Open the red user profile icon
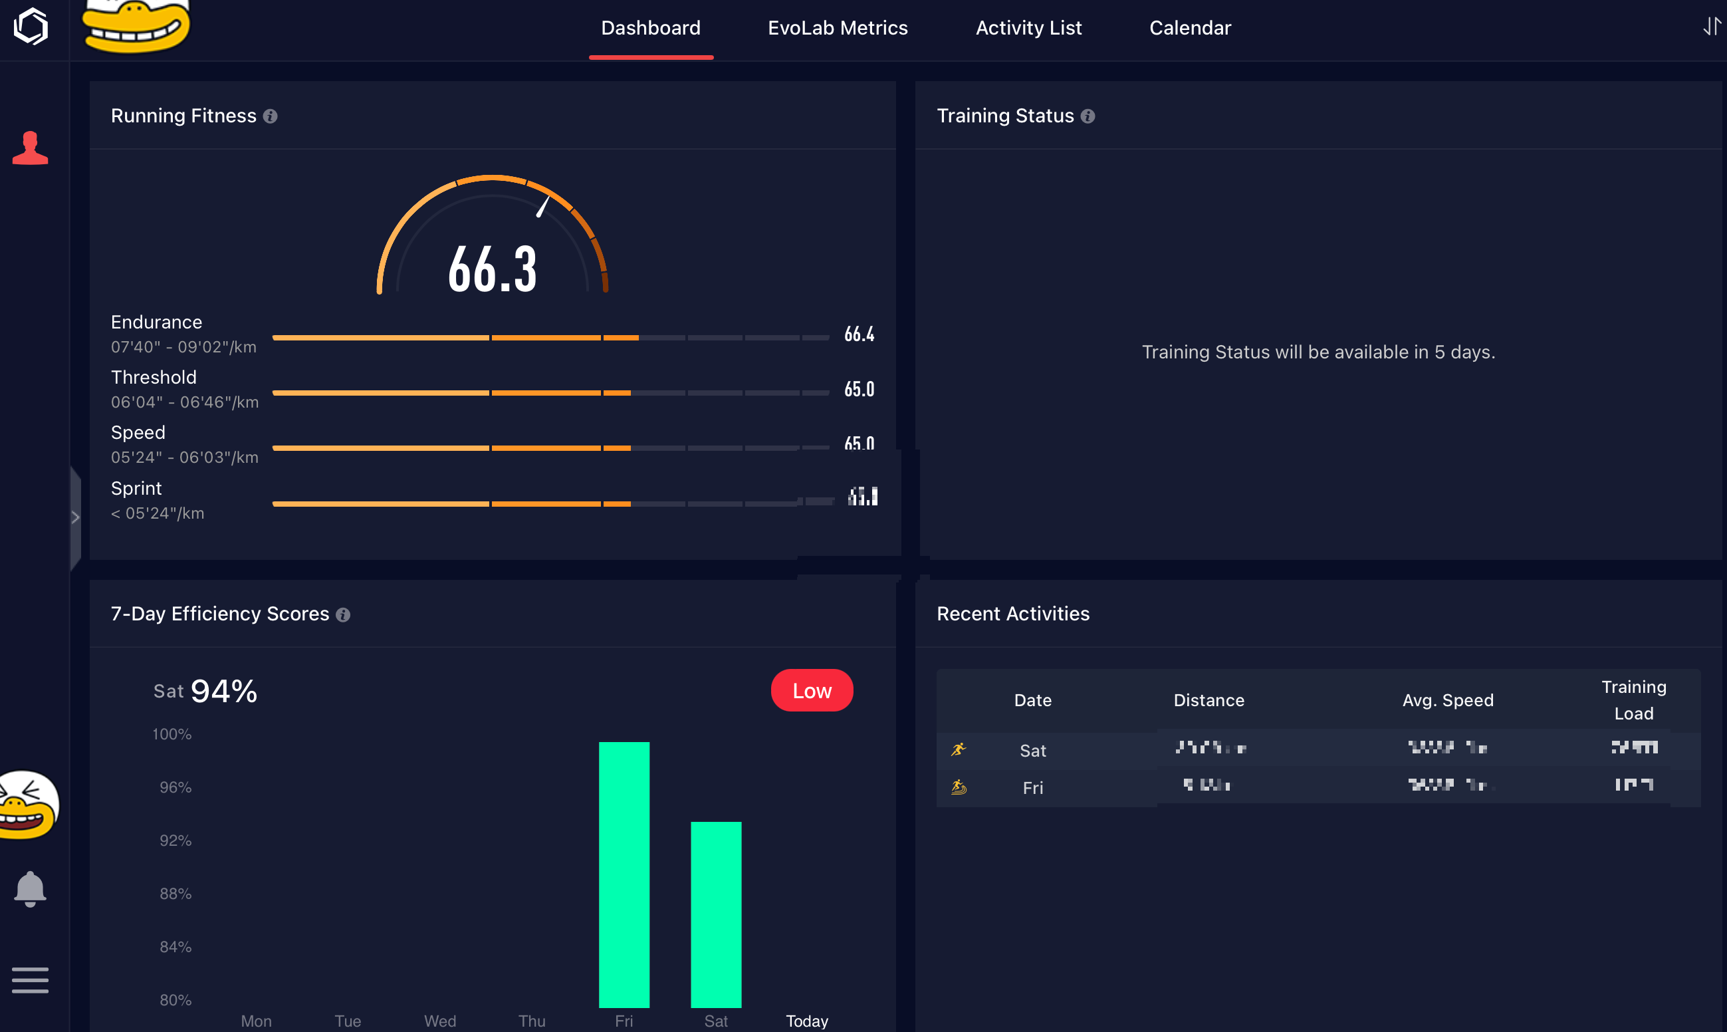1727x1032 pixels. [x=31, y=148]
